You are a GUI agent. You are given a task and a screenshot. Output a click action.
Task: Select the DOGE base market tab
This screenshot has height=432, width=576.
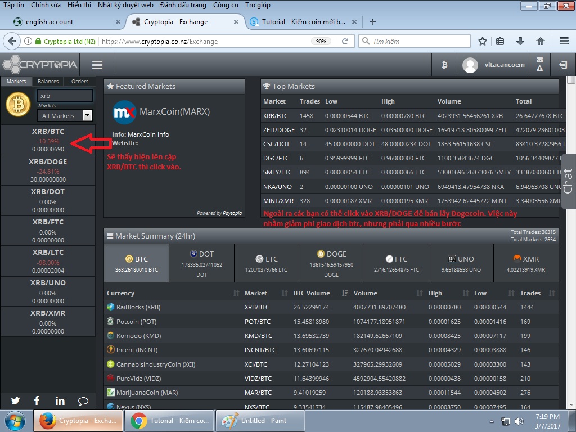coord(331,263)
